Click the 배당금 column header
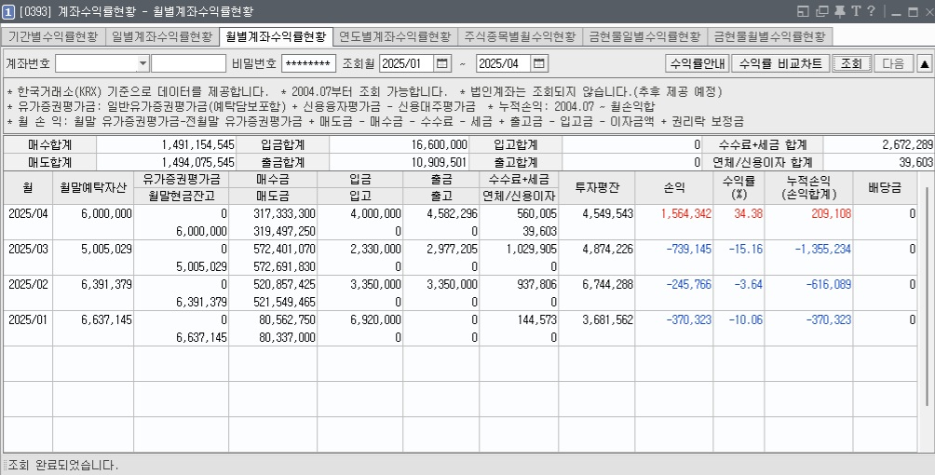Screen dimensions: 935x475 coord(885,187)
